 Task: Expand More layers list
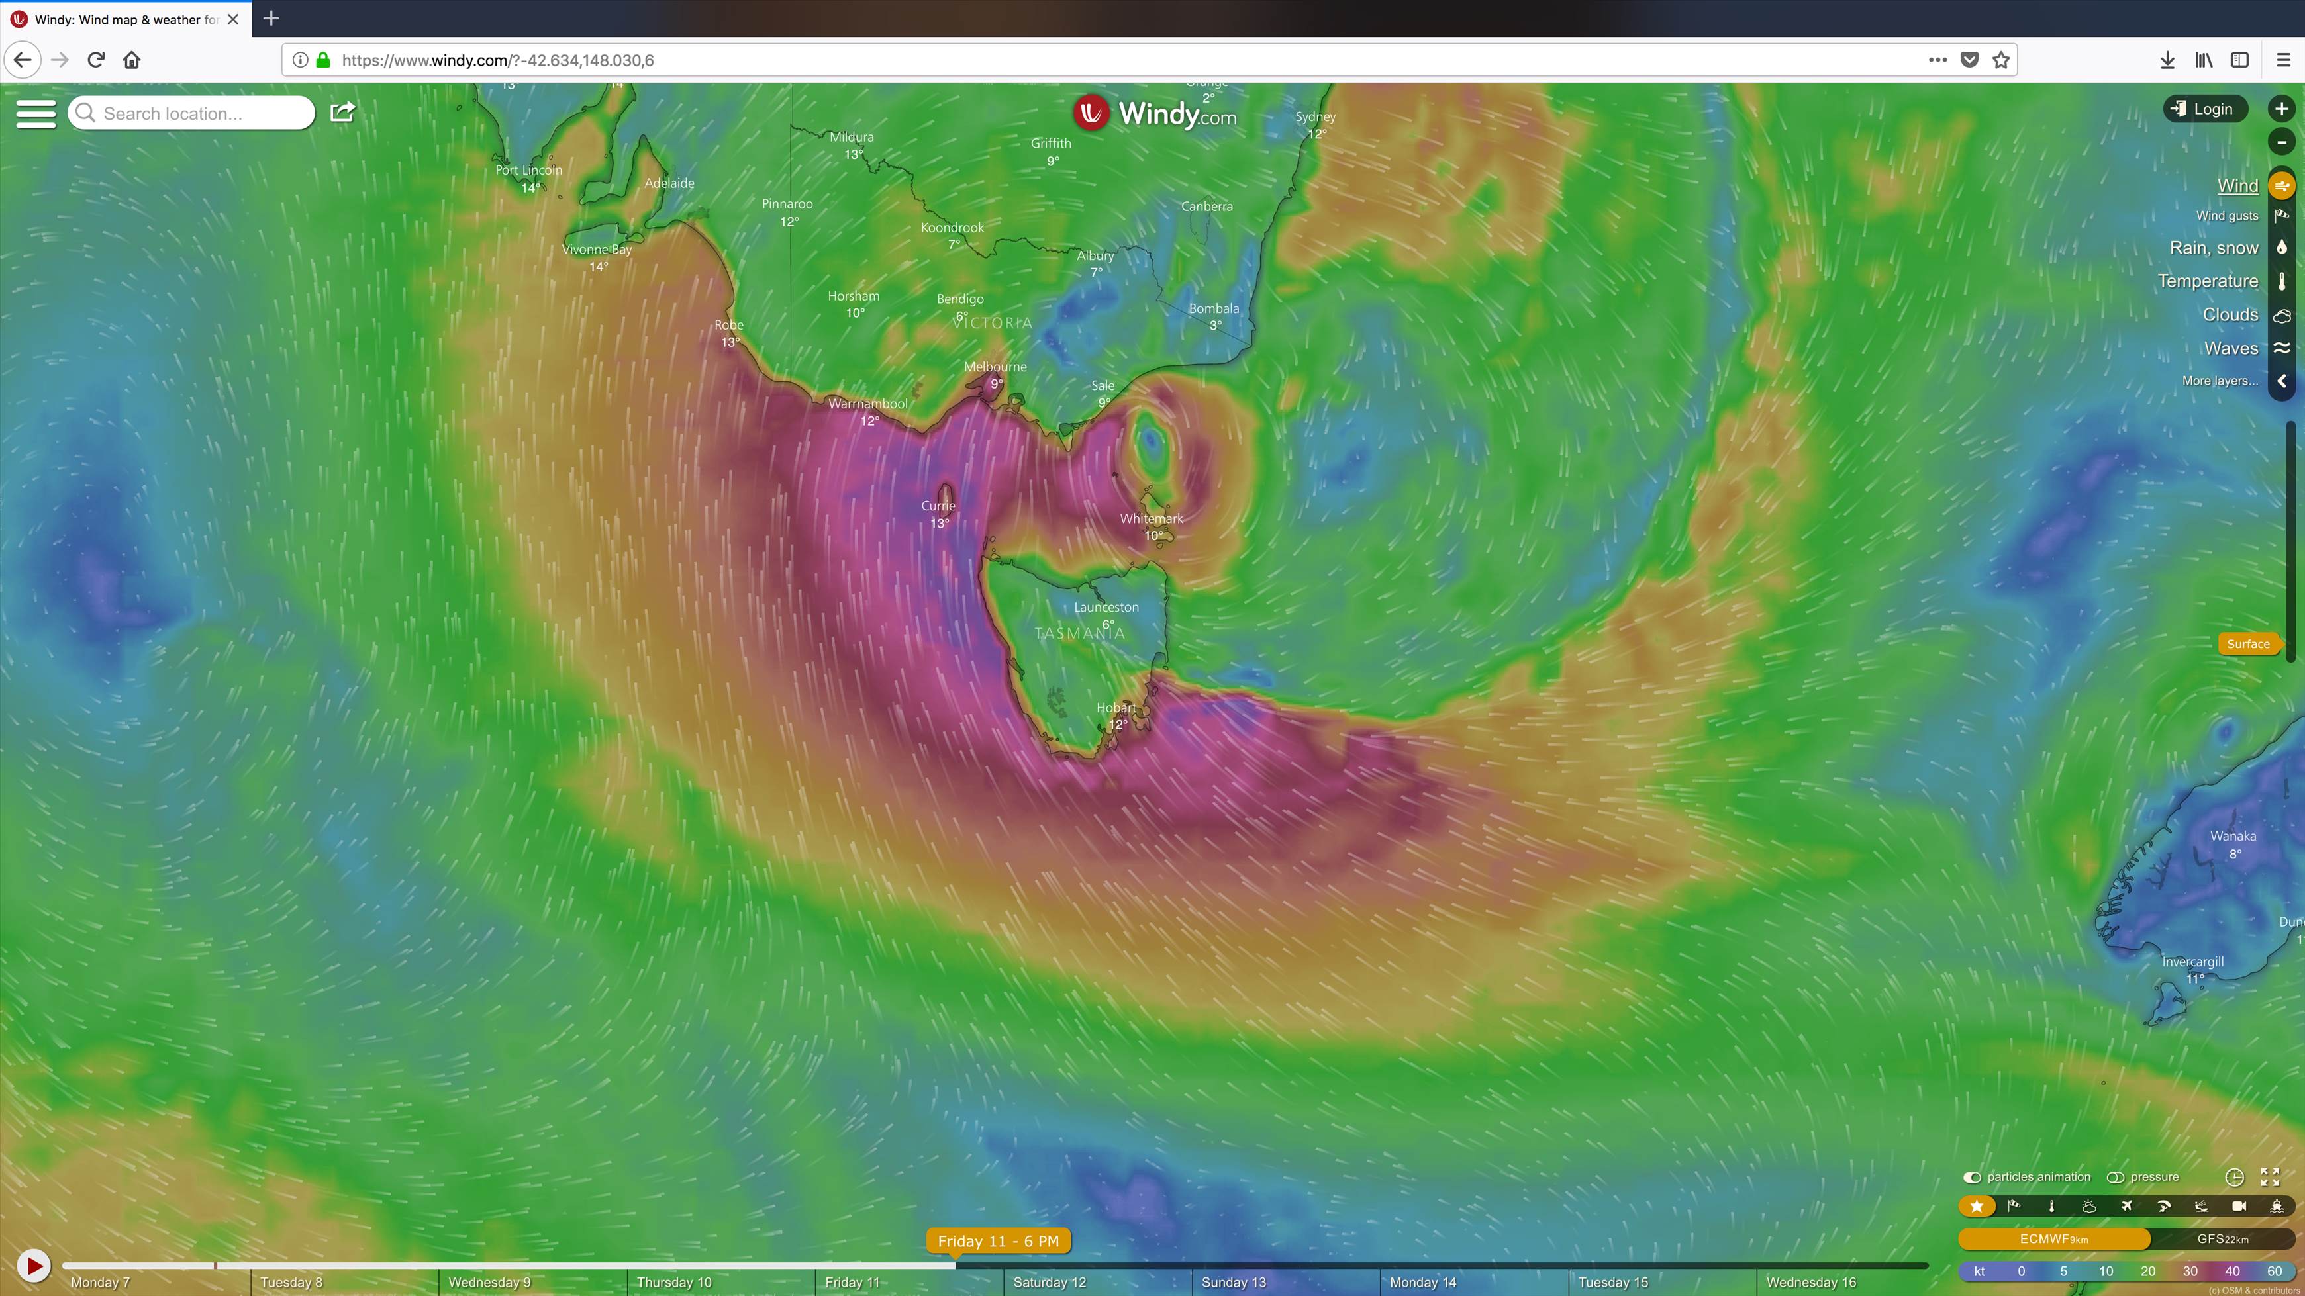2219,381
